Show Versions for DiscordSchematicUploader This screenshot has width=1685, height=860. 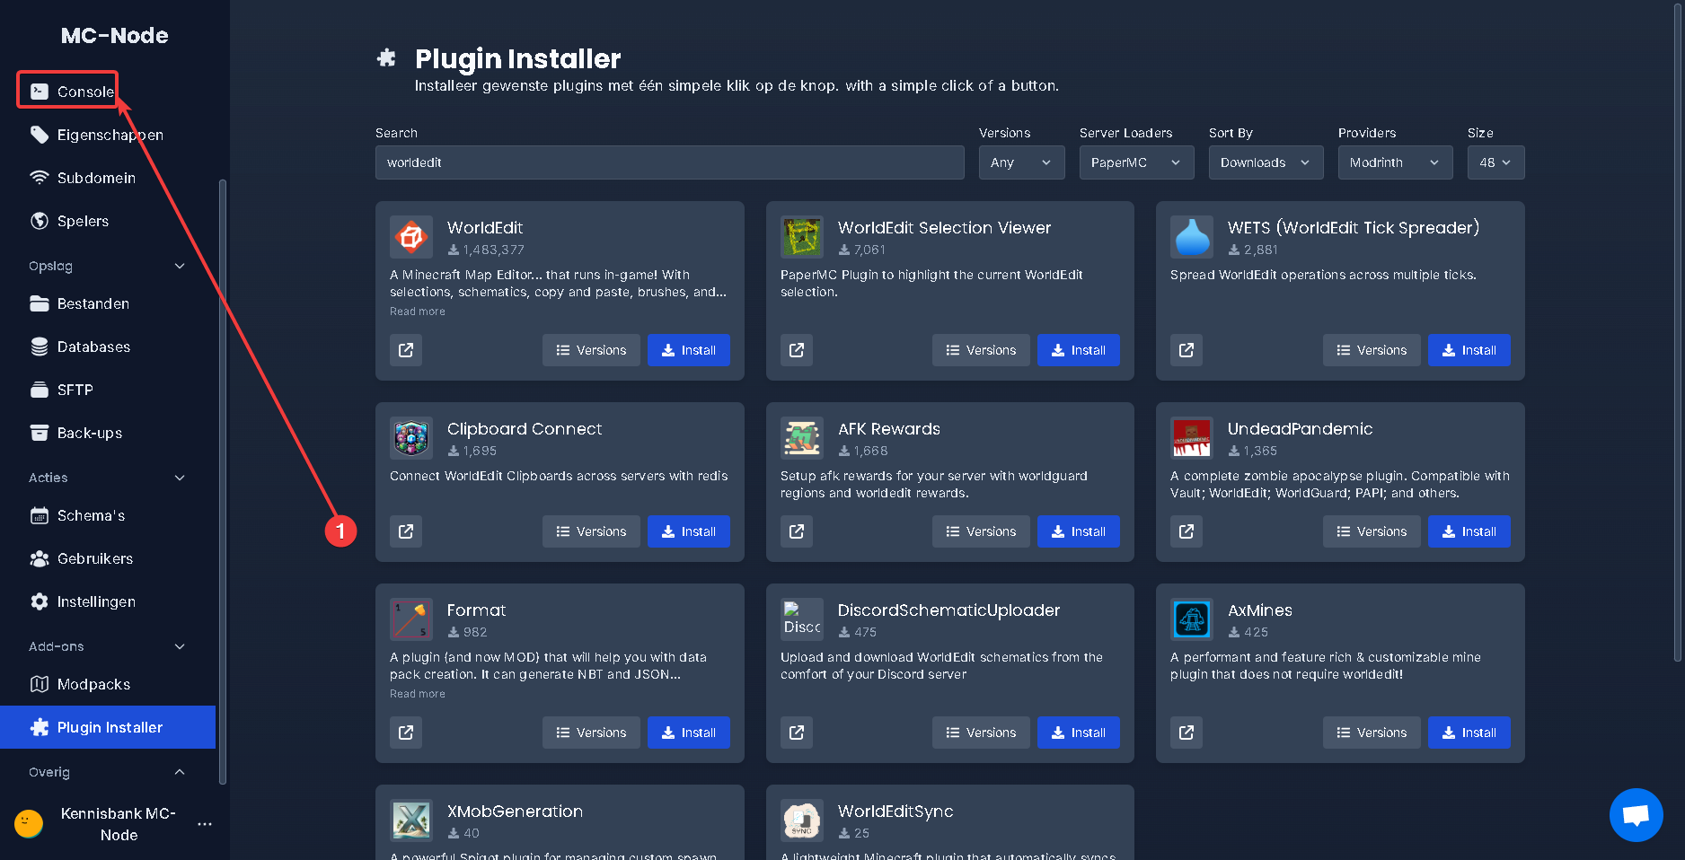tap(981, 733)
